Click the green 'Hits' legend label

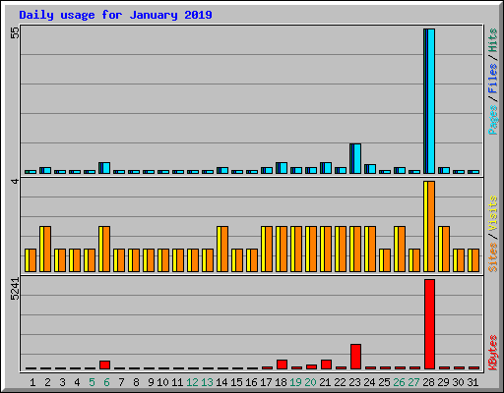click(493, 40)
